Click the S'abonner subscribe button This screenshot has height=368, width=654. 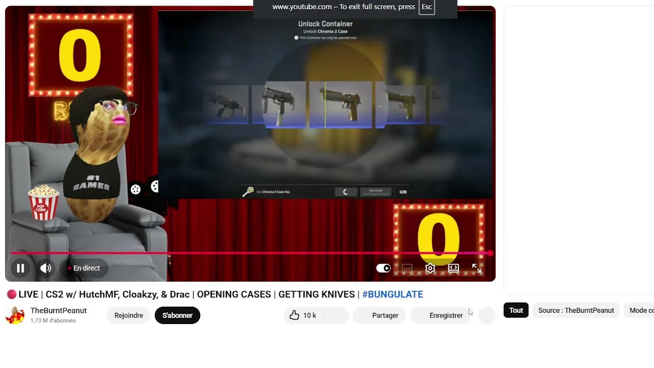coord(177,315)
